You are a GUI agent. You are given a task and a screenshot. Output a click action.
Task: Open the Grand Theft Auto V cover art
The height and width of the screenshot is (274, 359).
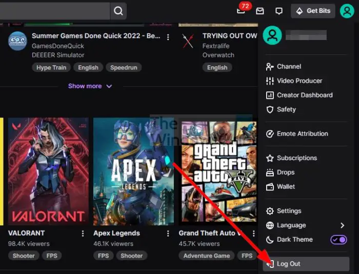218,171
